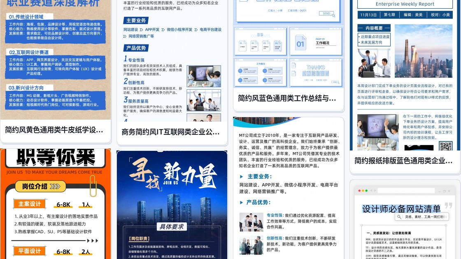The width and height of the screenshot is (461, 259).
Task: Click the 具体要求 label on blue poster
Action: coord(172,227)
